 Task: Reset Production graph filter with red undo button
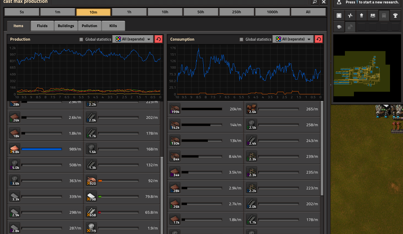[x=158, y=39]
